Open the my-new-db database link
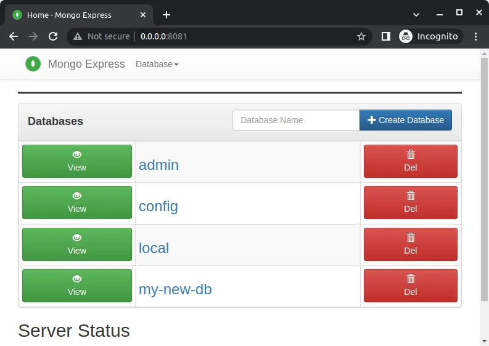The image size is (489, 346). 175,289
